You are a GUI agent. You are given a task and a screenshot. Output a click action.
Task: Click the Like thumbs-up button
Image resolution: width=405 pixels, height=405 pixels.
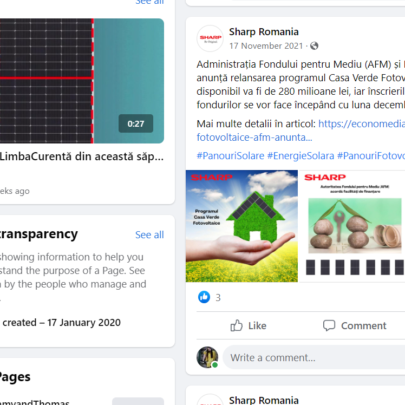tap(248, 325)
